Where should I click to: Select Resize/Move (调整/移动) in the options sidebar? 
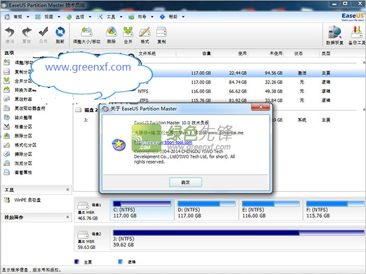pyautogui.click(x=18, y=62)
